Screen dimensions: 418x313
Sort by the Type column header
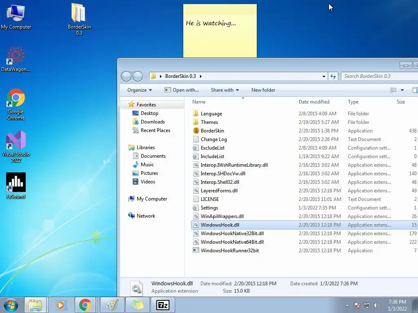click(x=353, y=101)
